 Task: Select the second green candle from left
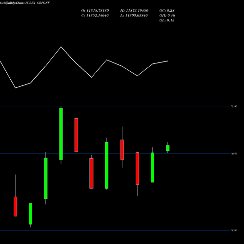46,178
